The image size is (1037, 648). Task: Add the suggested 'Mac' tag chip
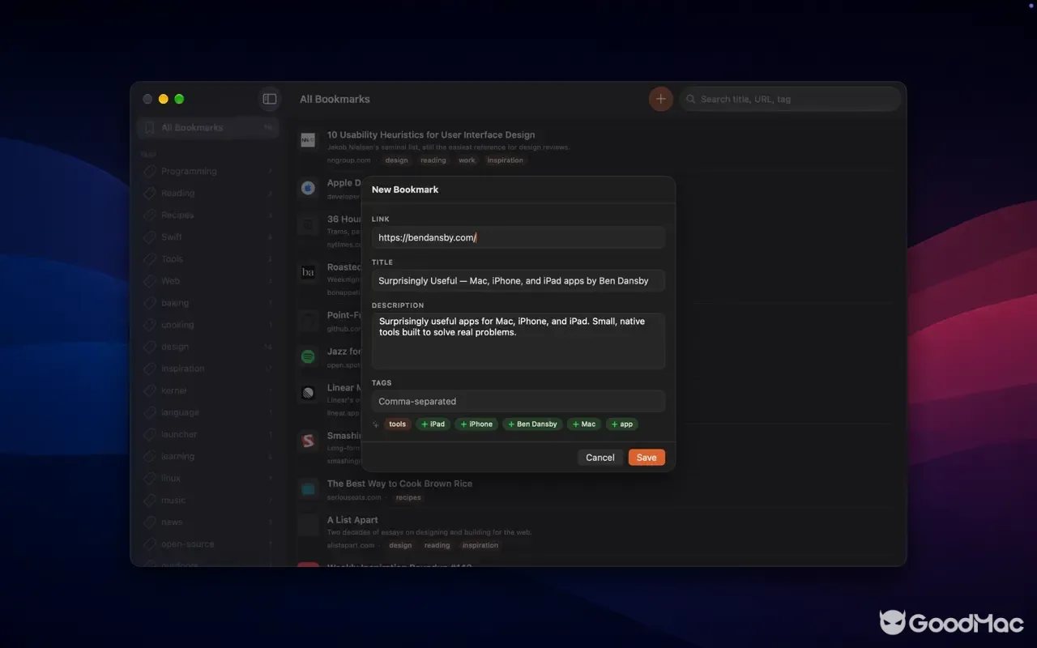point(584,424)
